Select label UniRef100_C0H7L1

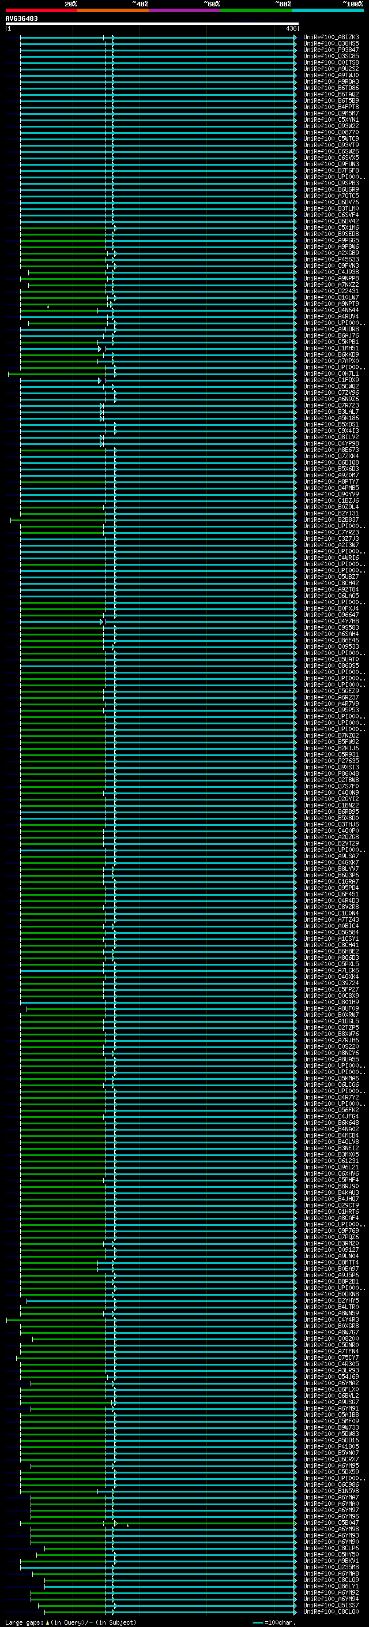(331, 373)
